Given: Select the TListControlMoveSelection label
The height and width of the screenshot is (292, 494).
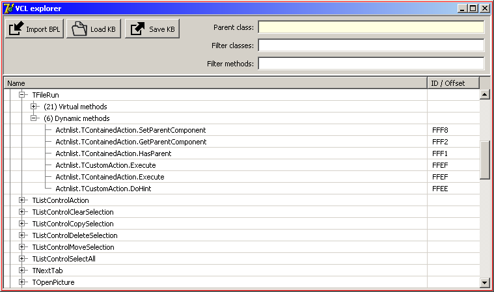Looking at the screenshot, I should [73, 247].
